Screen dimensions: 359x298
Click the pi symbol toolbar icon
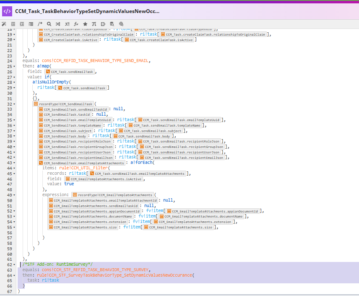pyautogui.click(x=94, y=24)
